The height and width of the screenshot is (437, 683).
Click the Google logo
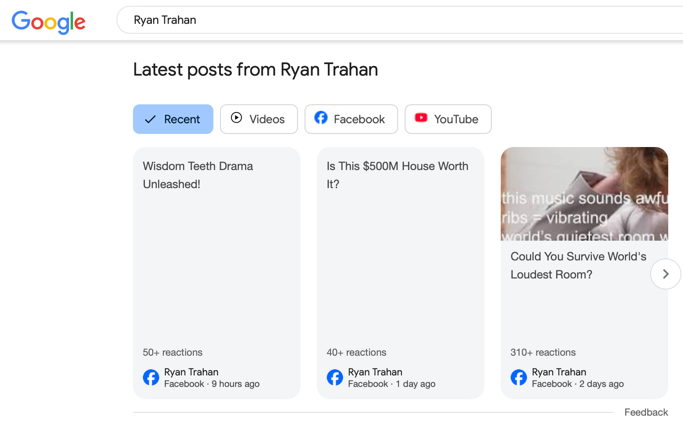(x=48, y=22)
